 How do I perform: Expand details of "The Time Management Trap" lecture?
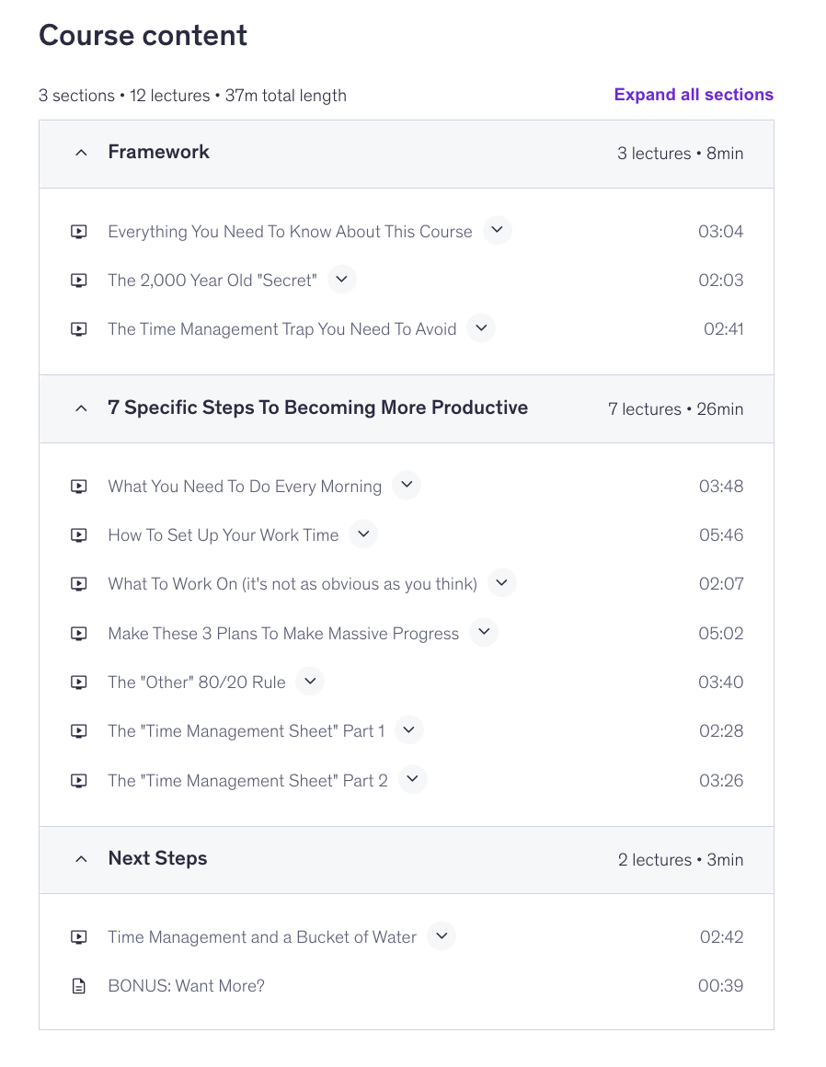[x=481, y=328]
